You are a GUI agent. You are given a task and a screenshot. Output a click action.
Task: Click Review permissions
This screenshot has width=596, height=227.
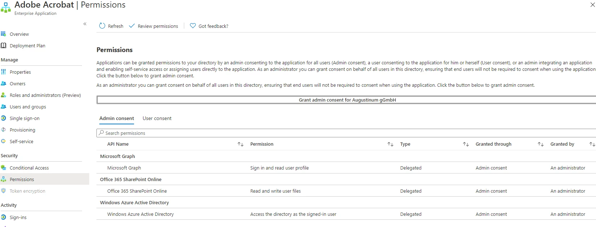tap(158, 26)
